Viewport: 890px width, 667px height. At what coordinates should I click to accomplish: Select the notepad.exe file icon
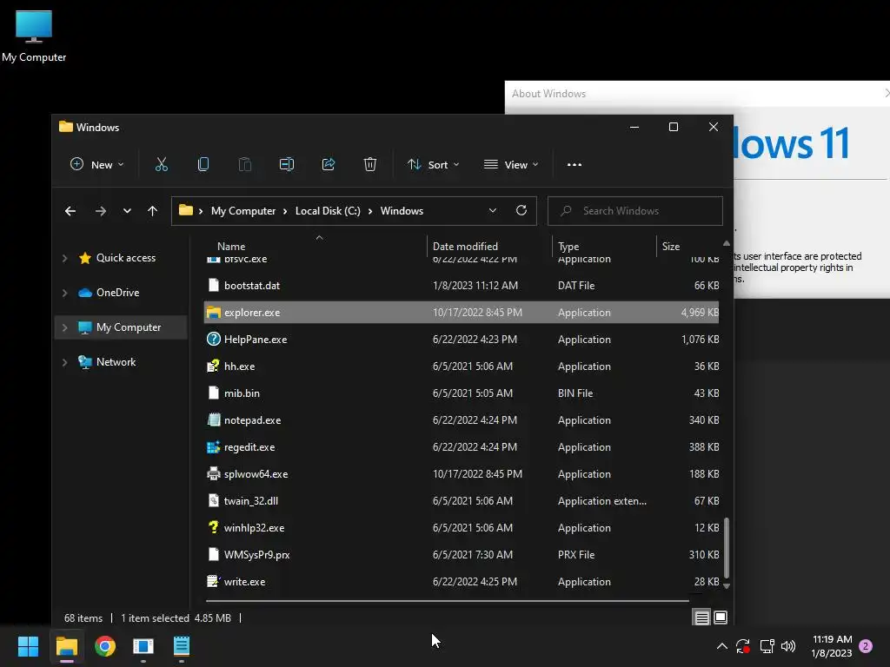coord(214,419)
